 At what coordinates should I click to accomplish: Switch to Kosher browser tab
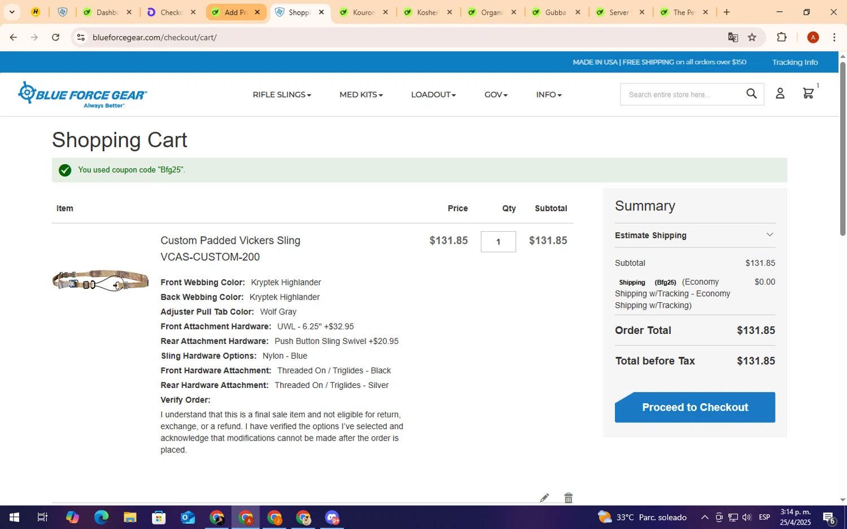427,12
